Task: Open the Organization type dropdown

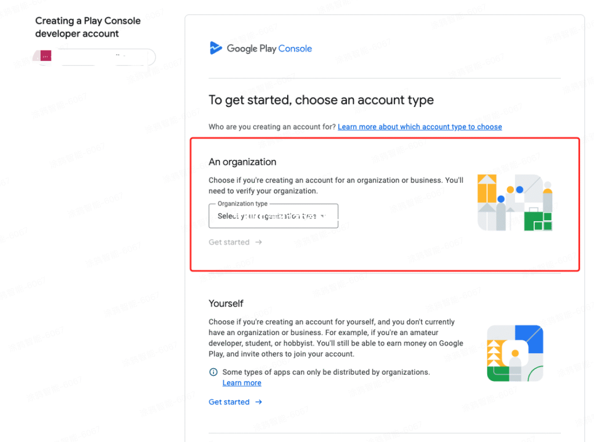Action: click(273, 216)
